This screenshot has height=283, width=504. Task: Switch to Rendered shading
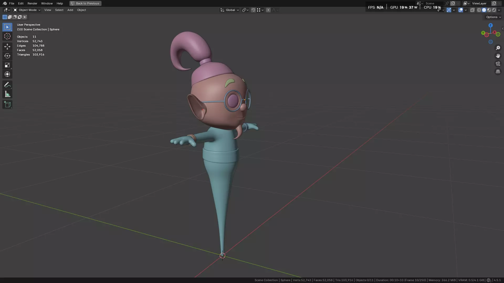point(494,10)
